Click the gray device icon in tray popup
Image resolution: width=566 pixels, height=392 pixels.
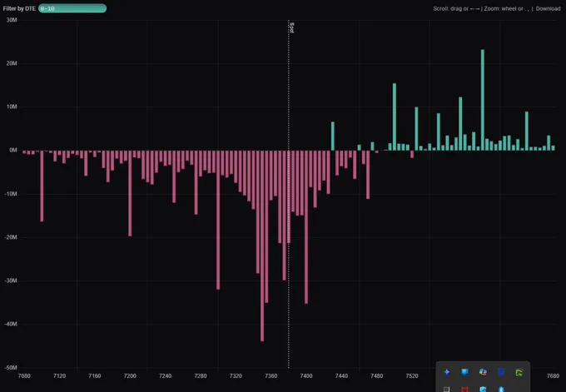[x=446, y=390]
